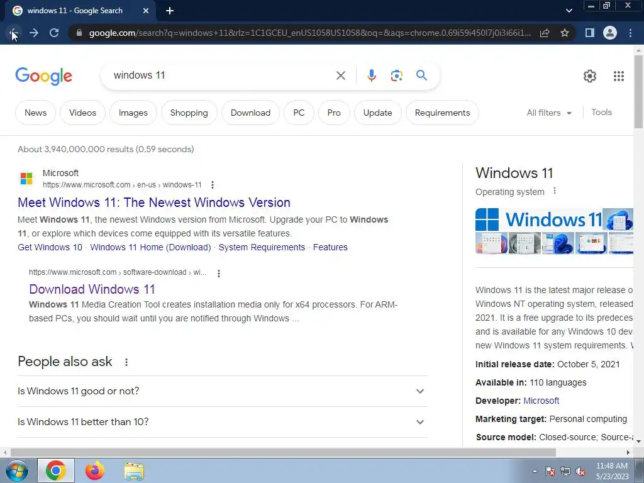Viewport: 644px width, 483px height.
Task: Expand 'Is Windows 11 good or not?'
Action: (x=222, y=391)
